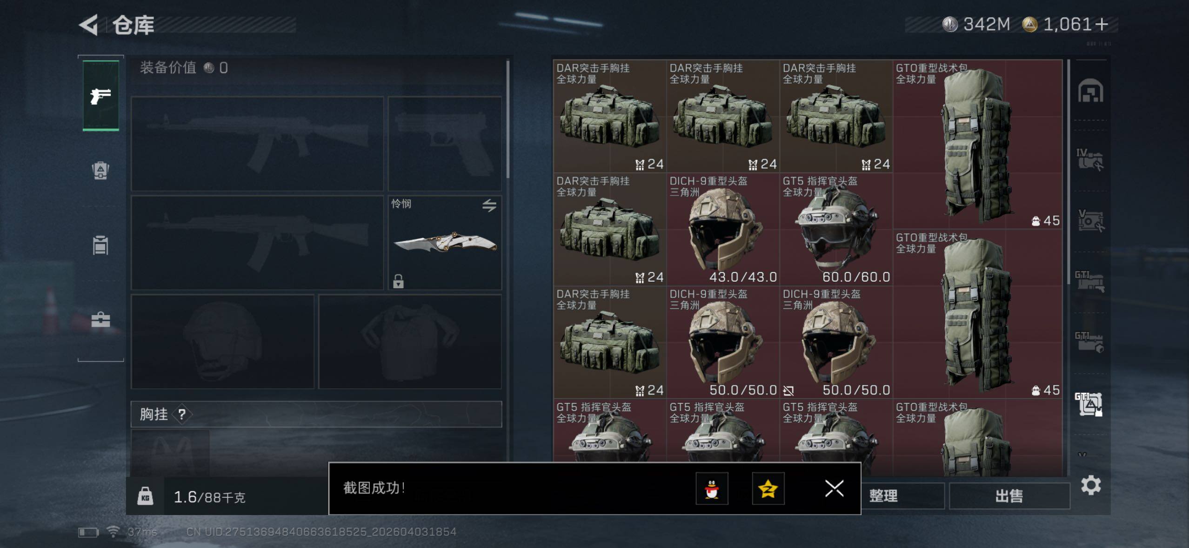Tap the empty primary weapon slot
Viewport: 1189px width, 548px height.
257,144
